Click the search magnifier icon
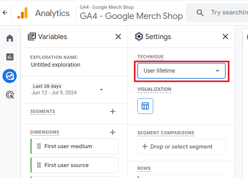248x178 pixels. tap(200, 13)
